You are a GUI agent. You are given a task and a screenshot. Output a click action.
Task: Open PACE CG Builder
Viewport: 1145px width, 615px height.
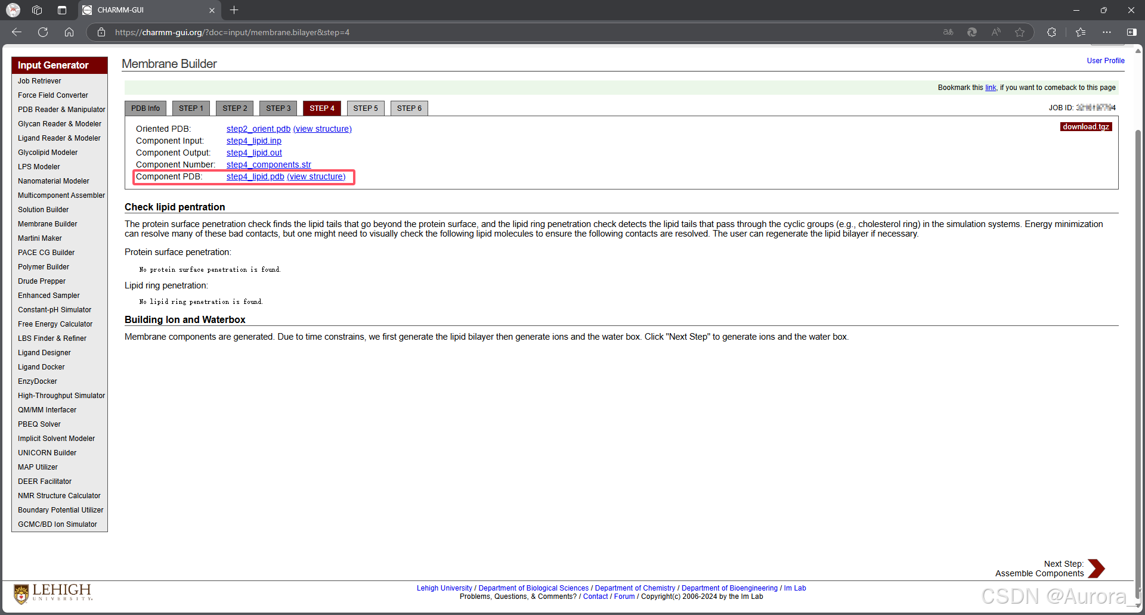click(46, 253)
